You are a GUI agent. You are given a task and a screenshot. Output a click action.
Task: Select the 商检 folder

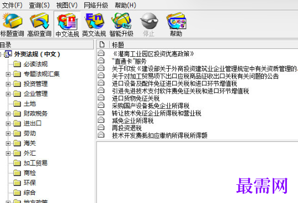(x=30, y=173)
